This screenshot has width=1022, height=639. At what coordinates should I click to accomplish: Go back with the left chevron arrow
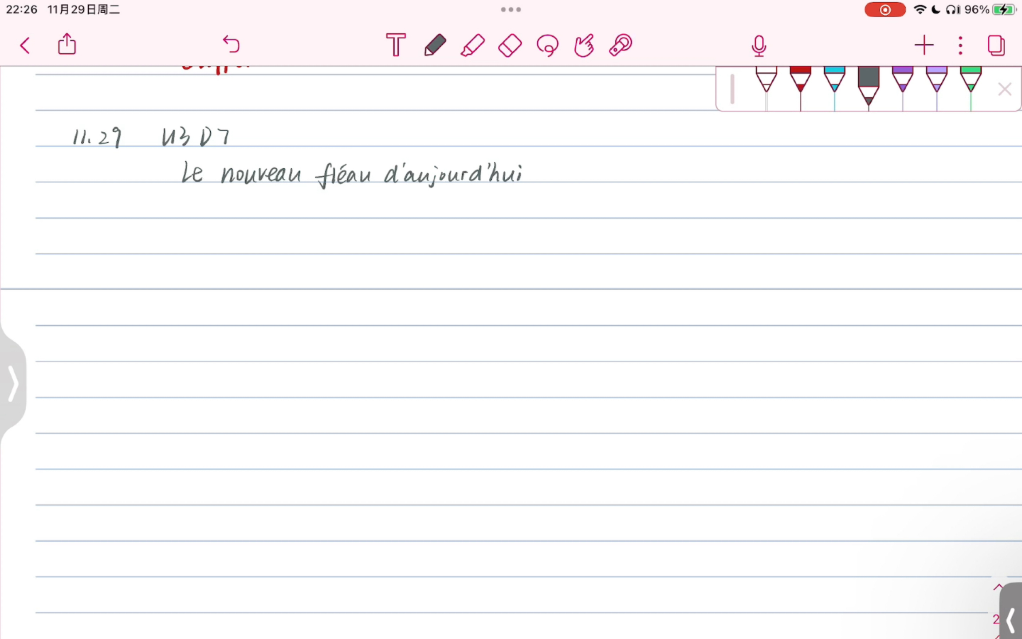pos(25,45)
